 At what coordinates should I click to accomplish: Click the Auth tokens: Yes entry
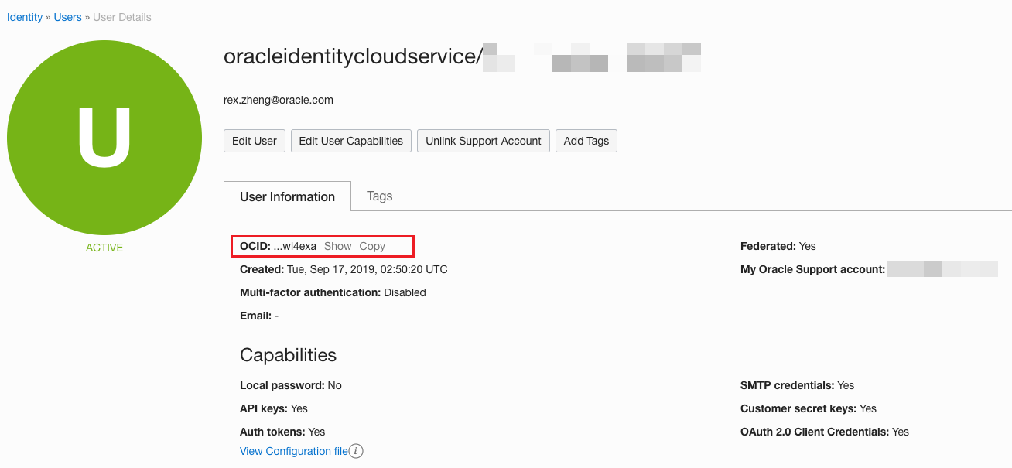[x=282, y=432]
